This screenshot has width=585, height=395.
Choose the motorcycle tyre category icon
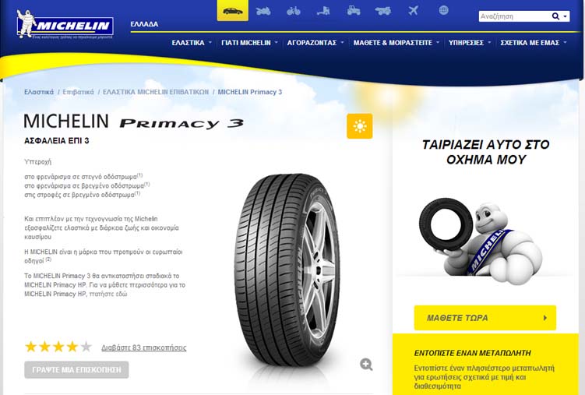point(263,11)
